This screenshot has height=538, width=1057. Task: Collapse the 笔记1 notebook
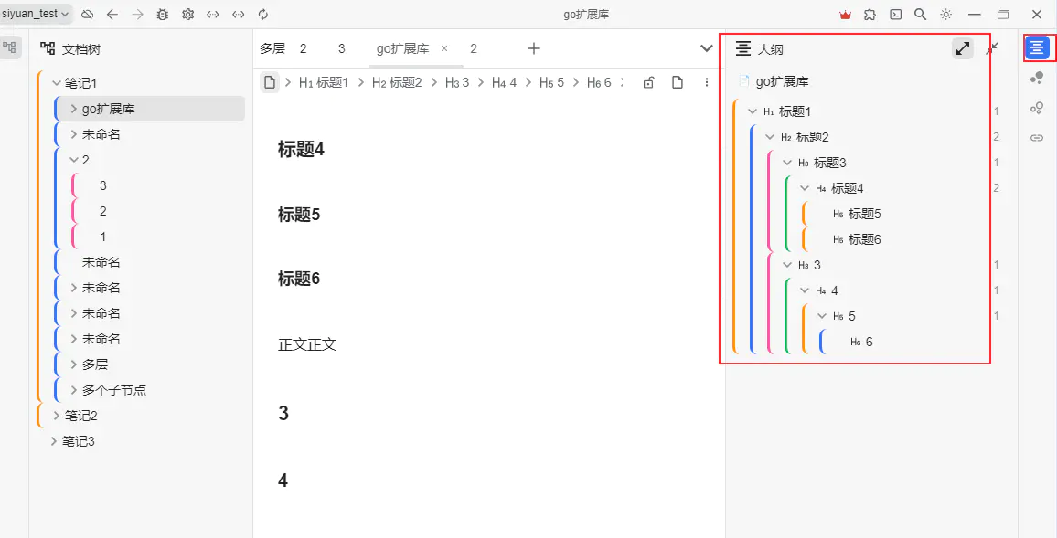(57, 83)
